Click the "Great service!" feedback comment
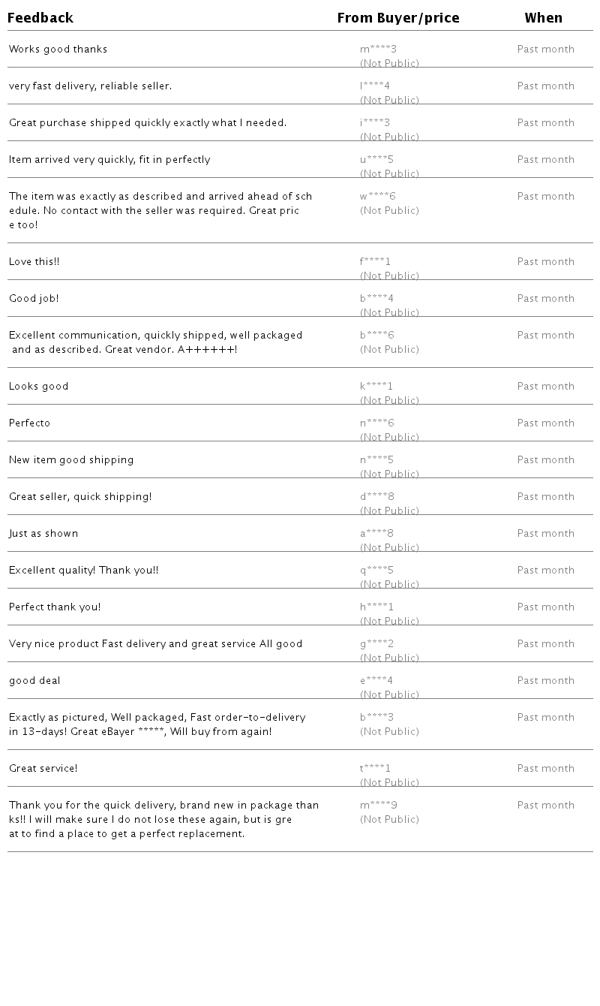 pyautogui.click(x=43, y=769)
